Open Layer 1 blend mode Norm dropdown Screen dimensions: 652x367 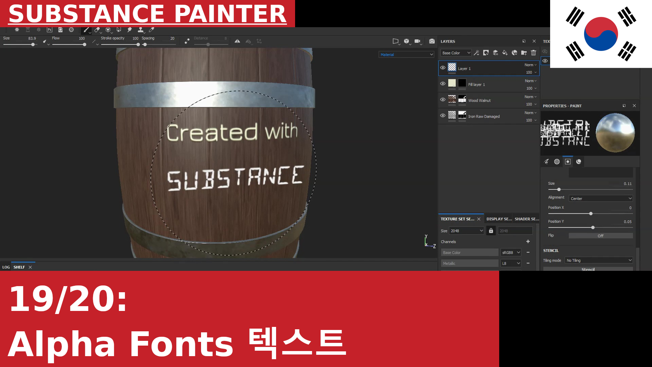tap(530, 65)
